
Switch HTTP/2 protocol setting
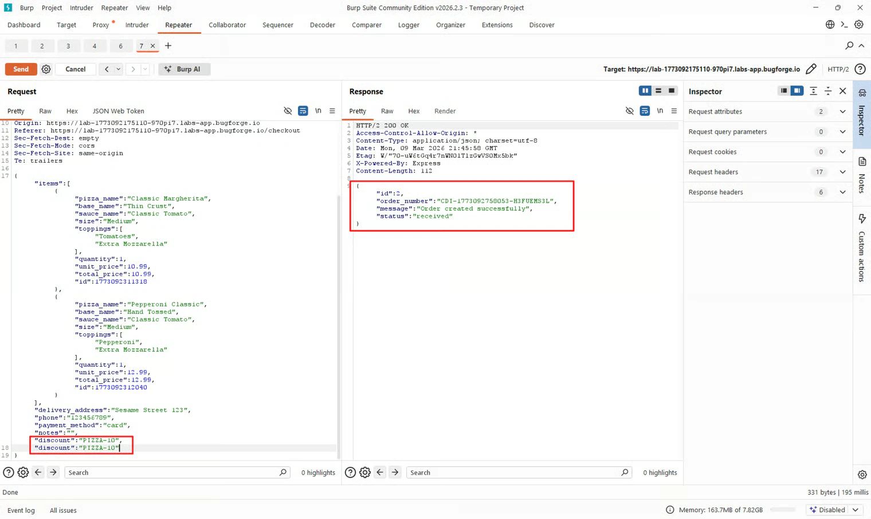tap(838, 69)
